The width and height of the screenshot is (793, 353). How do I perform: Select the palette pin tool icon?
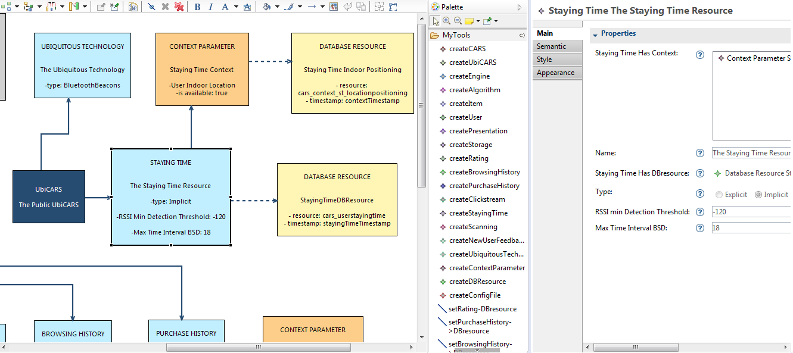[x=487, y=21]
